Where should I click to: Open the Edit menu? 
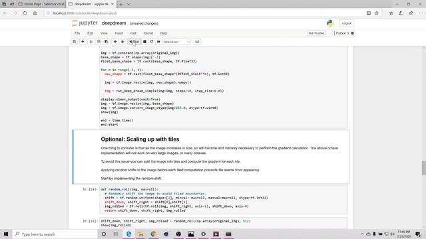click(91, 33)
